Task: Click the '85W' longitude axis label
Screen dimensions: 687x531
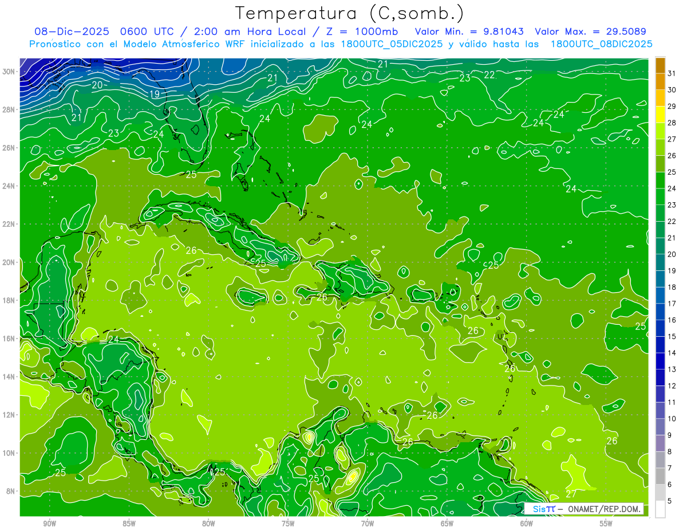Action: point(129,524)
